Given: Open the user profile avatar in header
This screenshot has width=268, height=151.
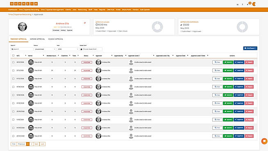Looking at the screenshot, I should pos(254,4).
